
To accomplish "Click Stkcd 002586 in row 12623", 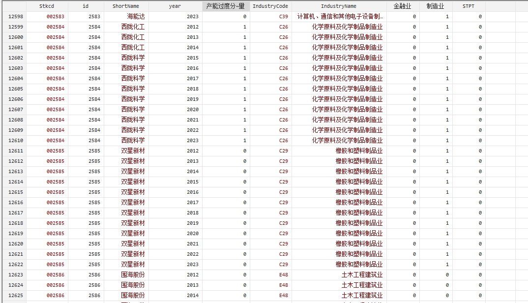I will (x=55, y=275).
